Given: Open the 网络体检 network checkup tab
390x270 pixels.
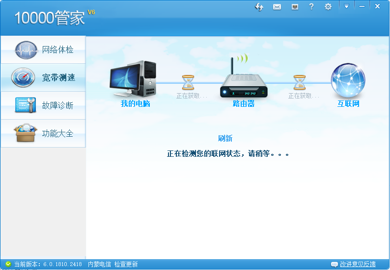Looking at the screenshot, I should 43,49.
